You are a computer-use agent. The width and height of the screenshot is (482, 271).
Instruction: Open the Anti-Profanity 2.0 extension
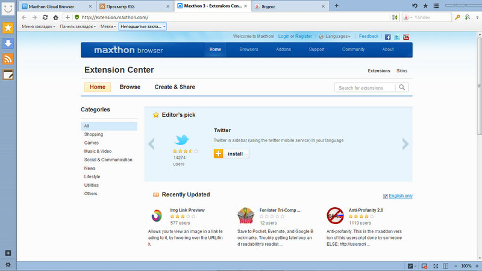tap(366, 210)
